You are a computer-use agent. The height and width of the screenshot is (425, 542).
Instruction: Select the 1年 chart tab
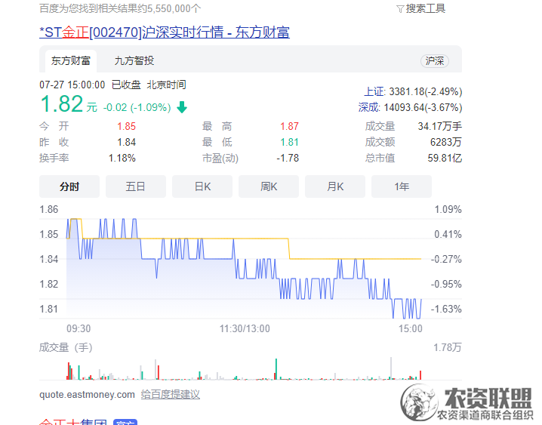[402, 186]
